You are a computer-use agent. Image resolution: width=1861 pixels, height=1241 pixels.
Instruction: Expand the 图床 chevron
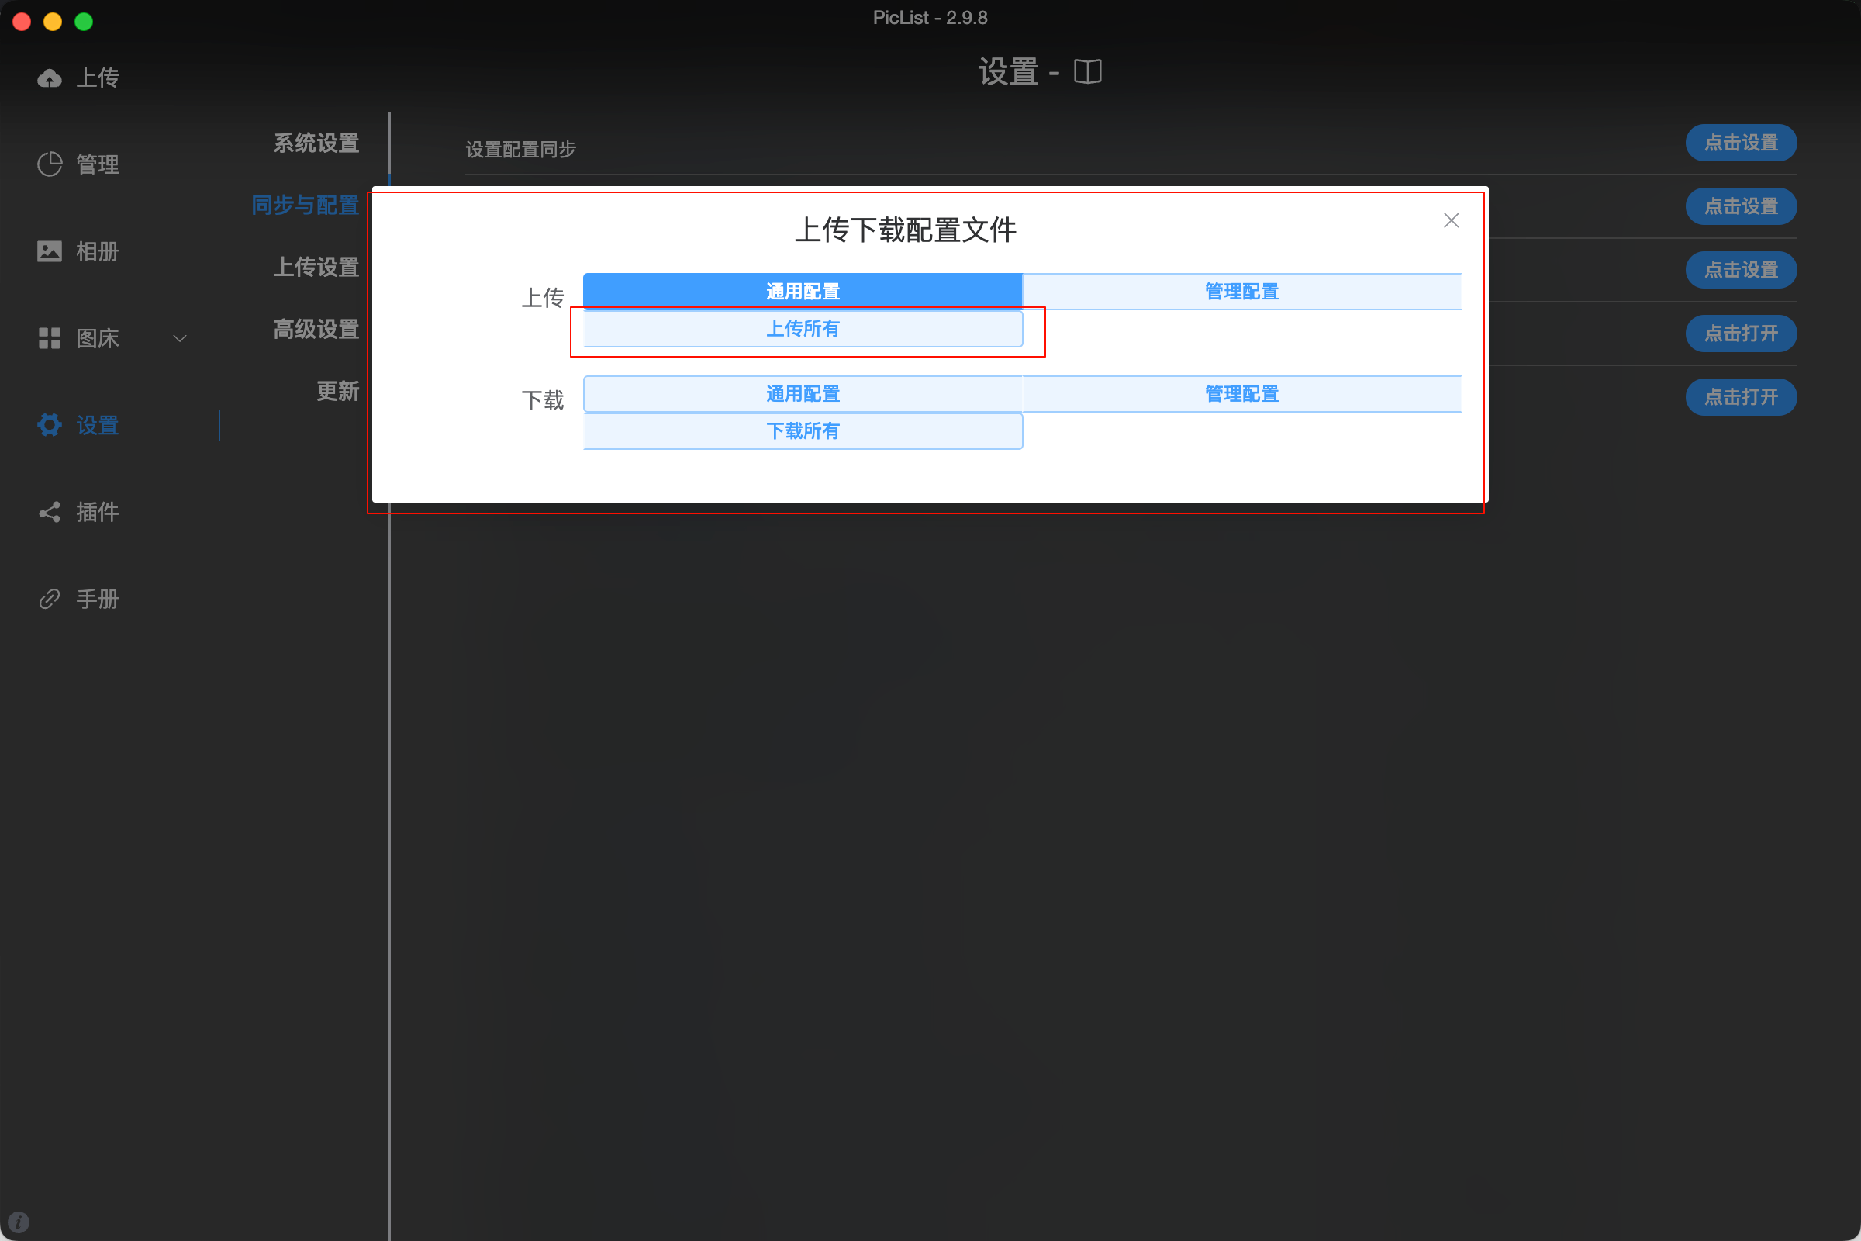pyautogui.click(x=180, y=338)
